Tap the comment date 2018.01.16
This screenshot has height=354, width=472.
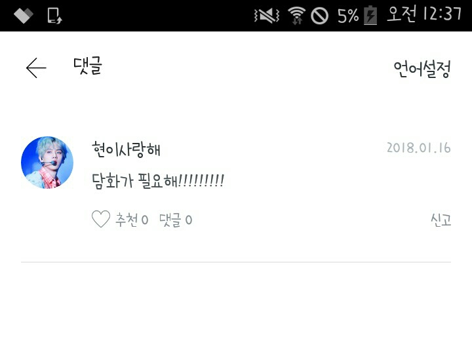pos(419,147)
